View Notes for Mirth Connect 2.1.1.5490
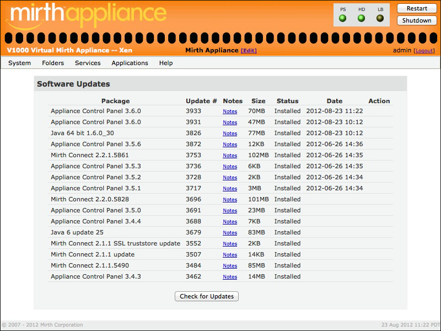Viewport: 441px width, 331px height. tap(230, 266)
